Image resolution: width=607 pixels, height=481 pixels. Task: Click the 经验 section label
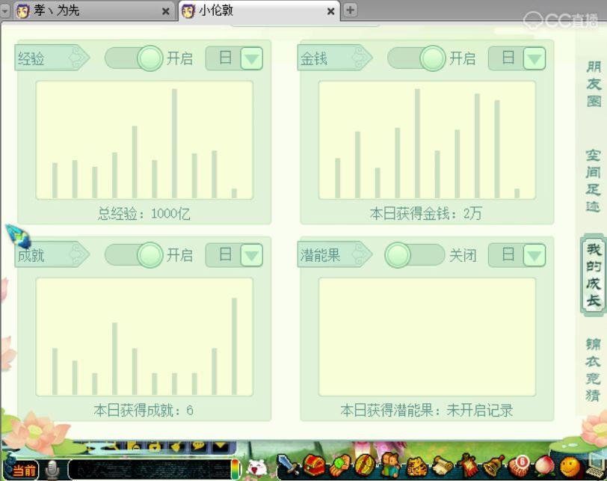52,58
